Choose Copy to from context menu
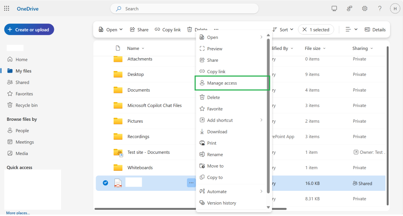 tap(231, 177)
